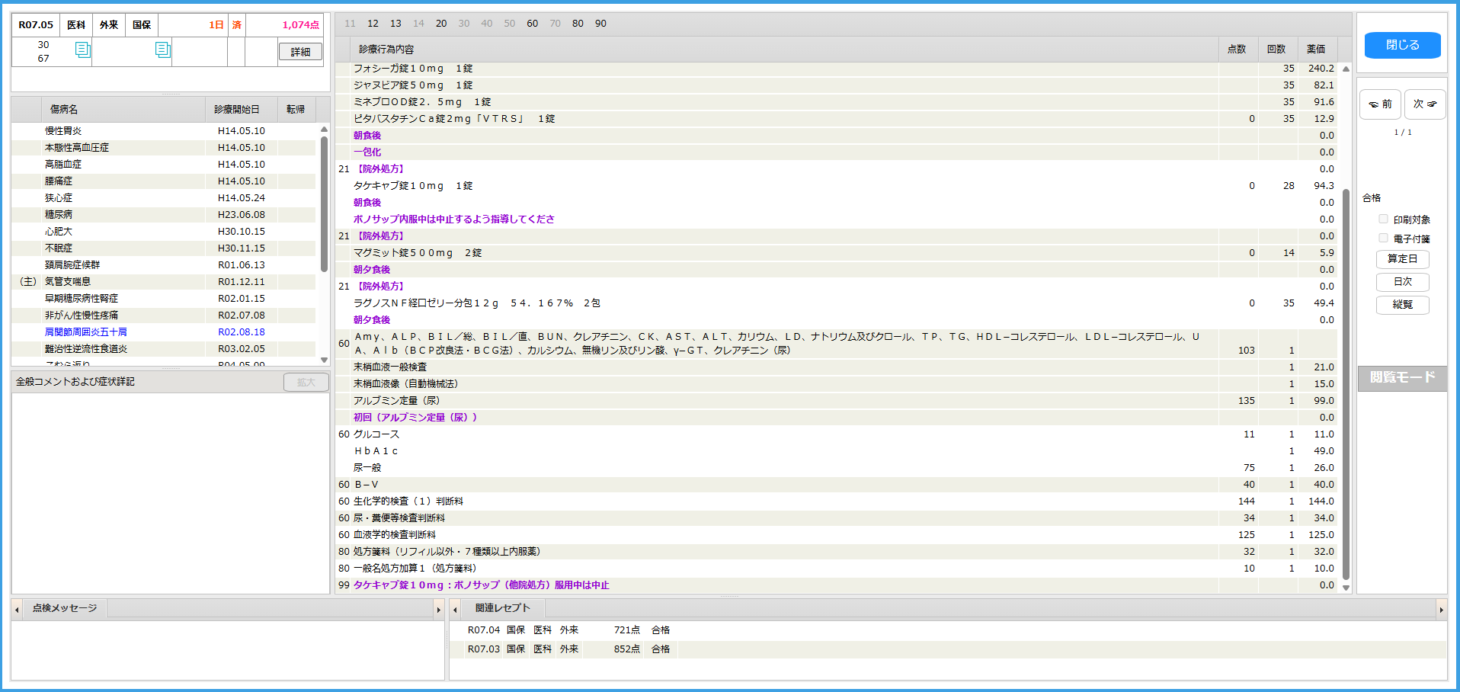
Task: Select the ボノサップ内服中は中止 comment row
Action: tap(836, 219)
